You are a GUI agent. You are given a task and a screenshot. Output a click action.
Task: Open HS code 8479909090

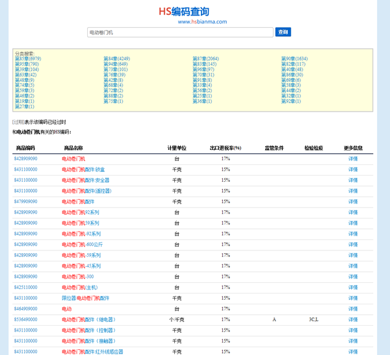tap(26, 202)
